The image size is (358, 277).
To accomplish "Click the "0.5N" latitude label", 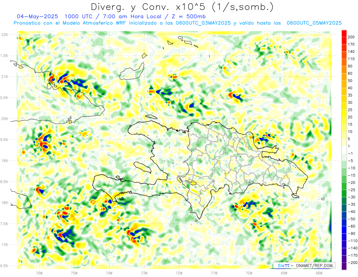I will 4,98.
